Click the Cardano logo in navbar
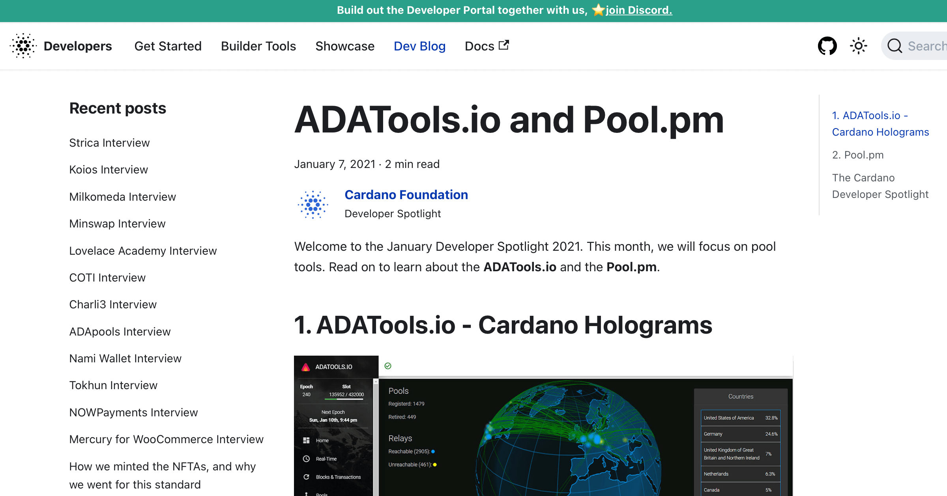 coord(23,46)
